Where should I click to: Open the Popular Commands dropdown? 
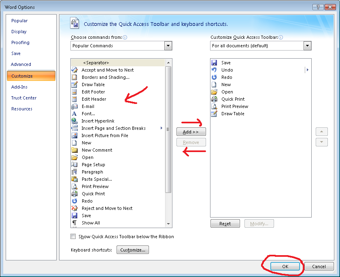click(168, 46)
